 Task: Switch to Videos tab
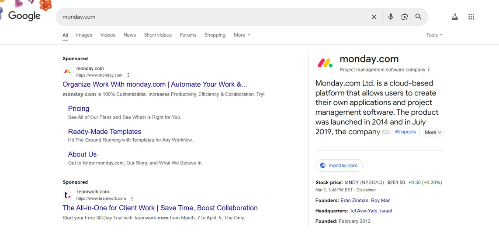(x=108, y=35)
